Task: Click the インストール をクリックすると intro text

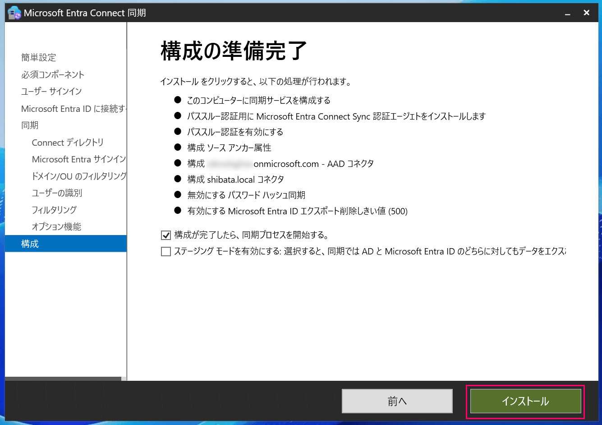Action: click(x=256, y=82)
